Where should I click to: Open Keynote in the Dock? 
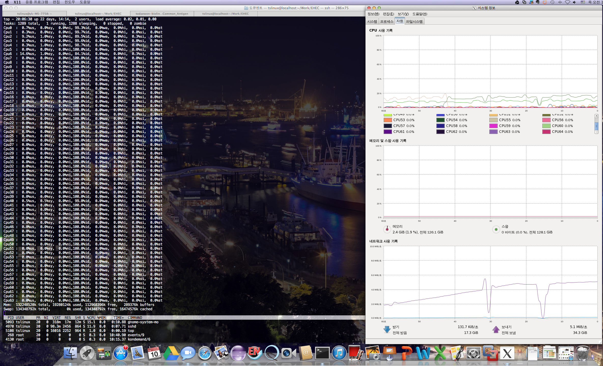pos(389,353)
